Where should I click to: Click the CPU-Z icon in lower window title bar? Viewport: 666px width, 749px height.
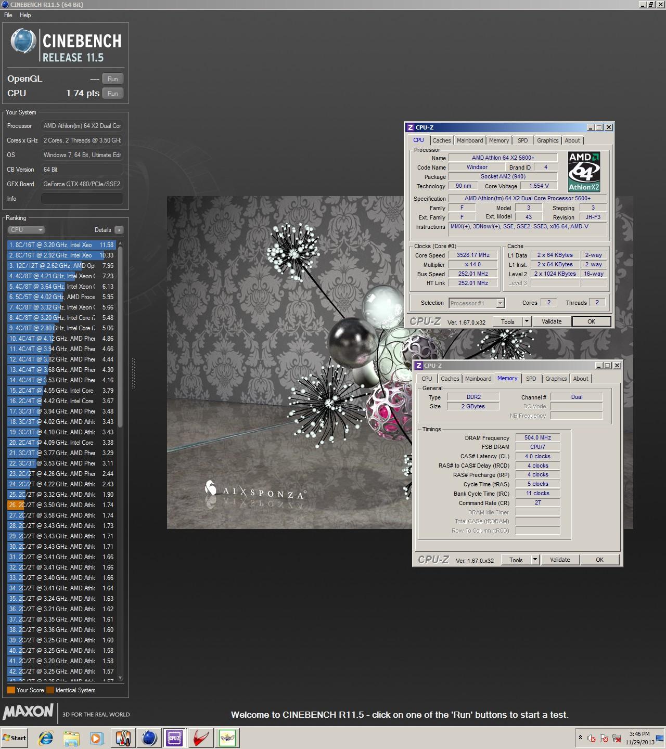[418, 366]
